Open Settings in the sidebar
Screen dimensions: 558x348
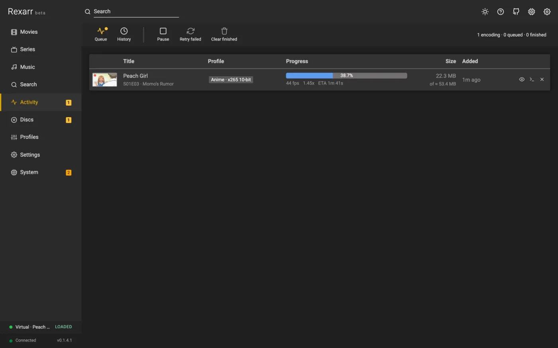(x=41, y=155)
